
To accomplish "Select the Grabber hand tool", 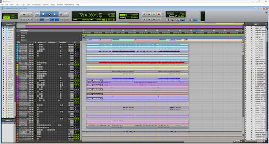I will click(55, 14).
